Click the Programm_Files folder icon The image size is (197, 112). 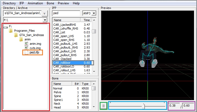click(11, 31)
